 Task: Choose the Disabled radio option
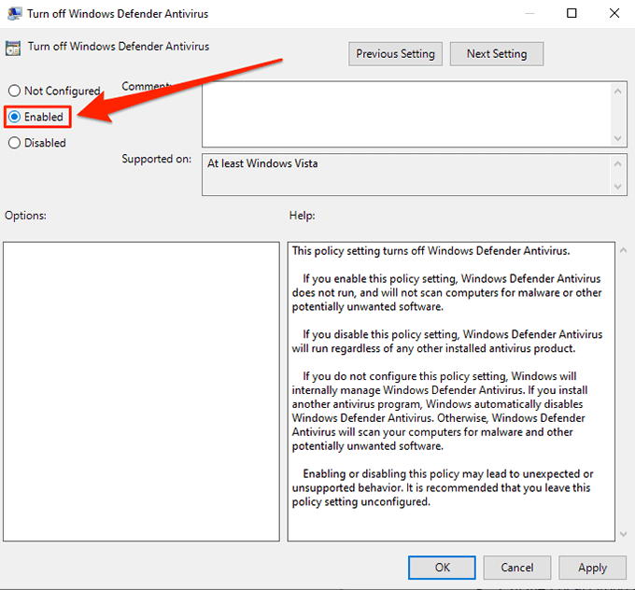[x=15, y=143]
